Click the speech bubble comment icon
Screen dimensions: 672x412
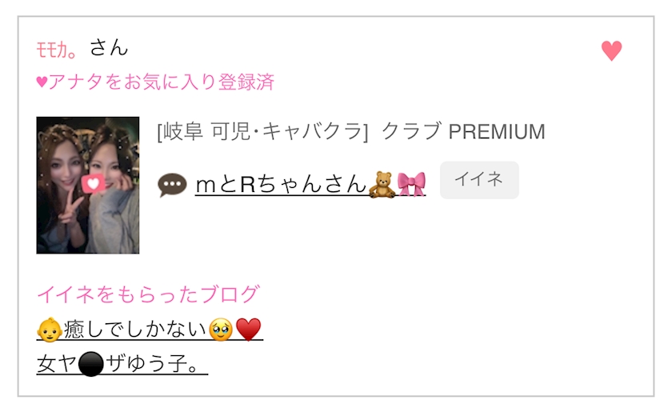(172, 185)
